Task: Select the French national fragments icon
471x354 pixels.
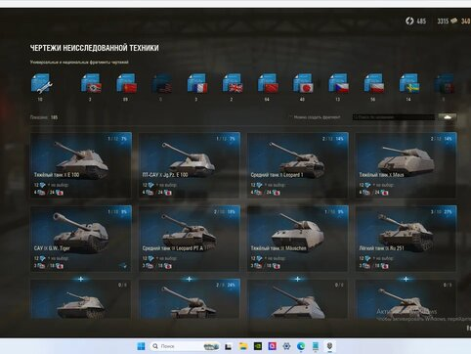Action: [x=197, y=83]
